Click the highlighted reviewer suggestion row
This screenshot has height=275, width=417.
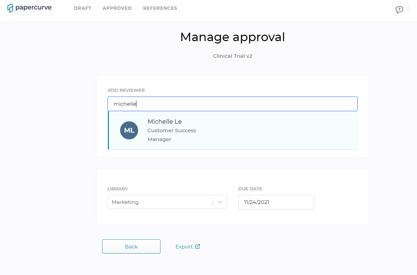click(x=232, y=130)
